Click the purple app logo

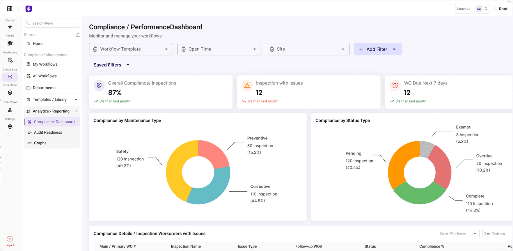pyautogui.click(x=29, y=9)
